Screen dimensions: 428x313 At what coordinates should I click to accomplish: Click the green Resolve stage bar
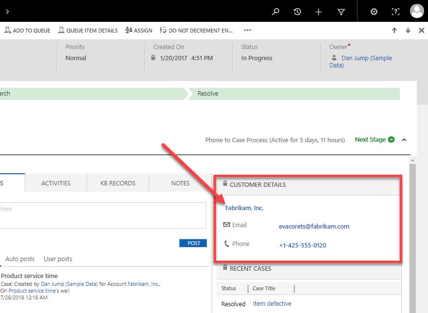click(208, 93)
